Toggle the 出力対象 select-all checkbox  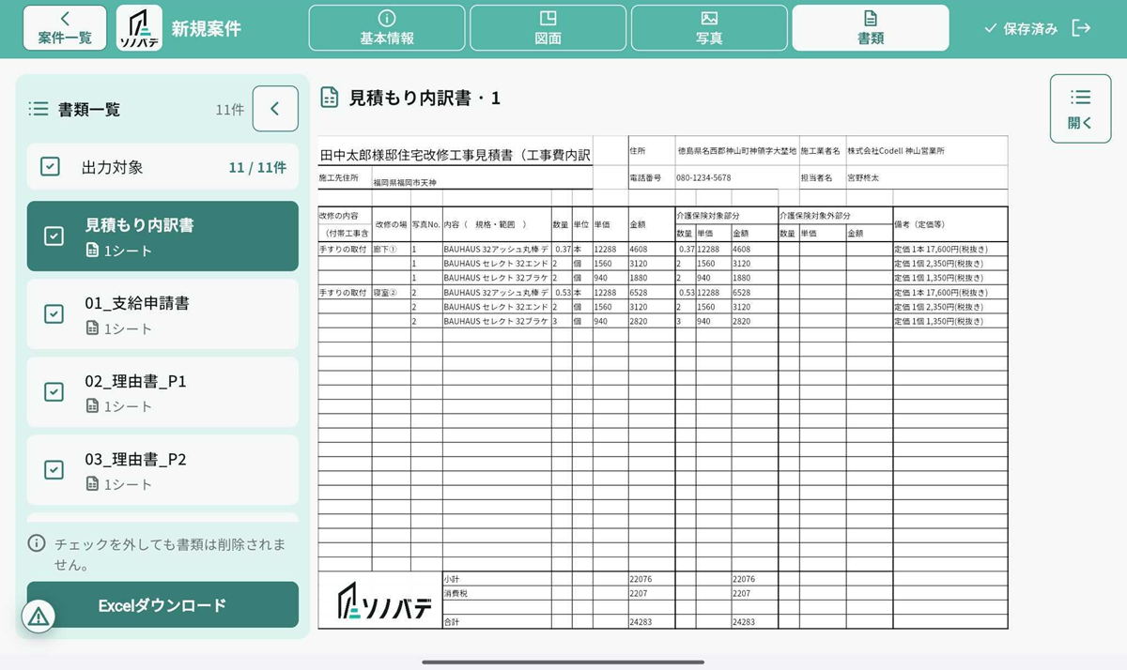coord(51,167)
